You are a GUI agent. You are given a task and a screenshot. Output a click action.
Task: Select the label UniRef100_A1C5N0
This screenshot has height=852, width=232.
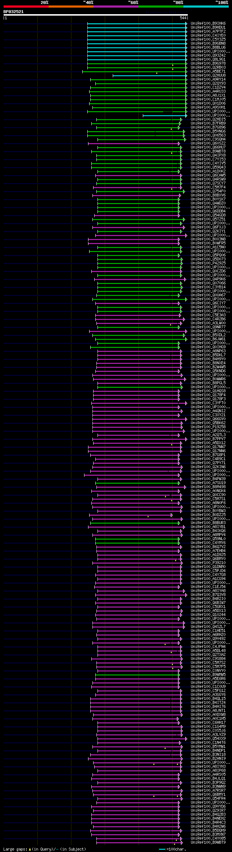coord(208,247)
